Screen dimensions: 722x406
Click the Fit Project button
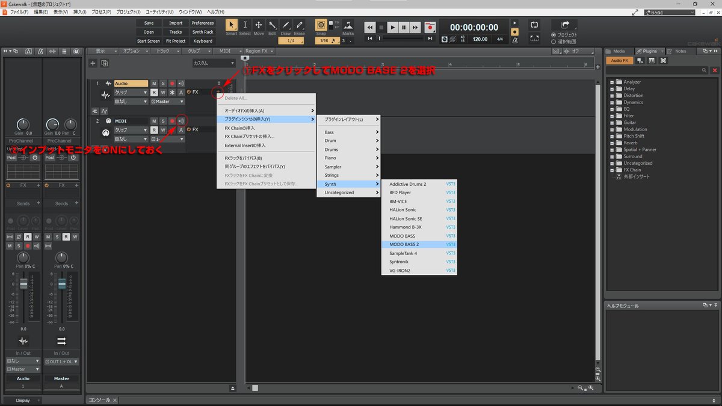[176, 41]
